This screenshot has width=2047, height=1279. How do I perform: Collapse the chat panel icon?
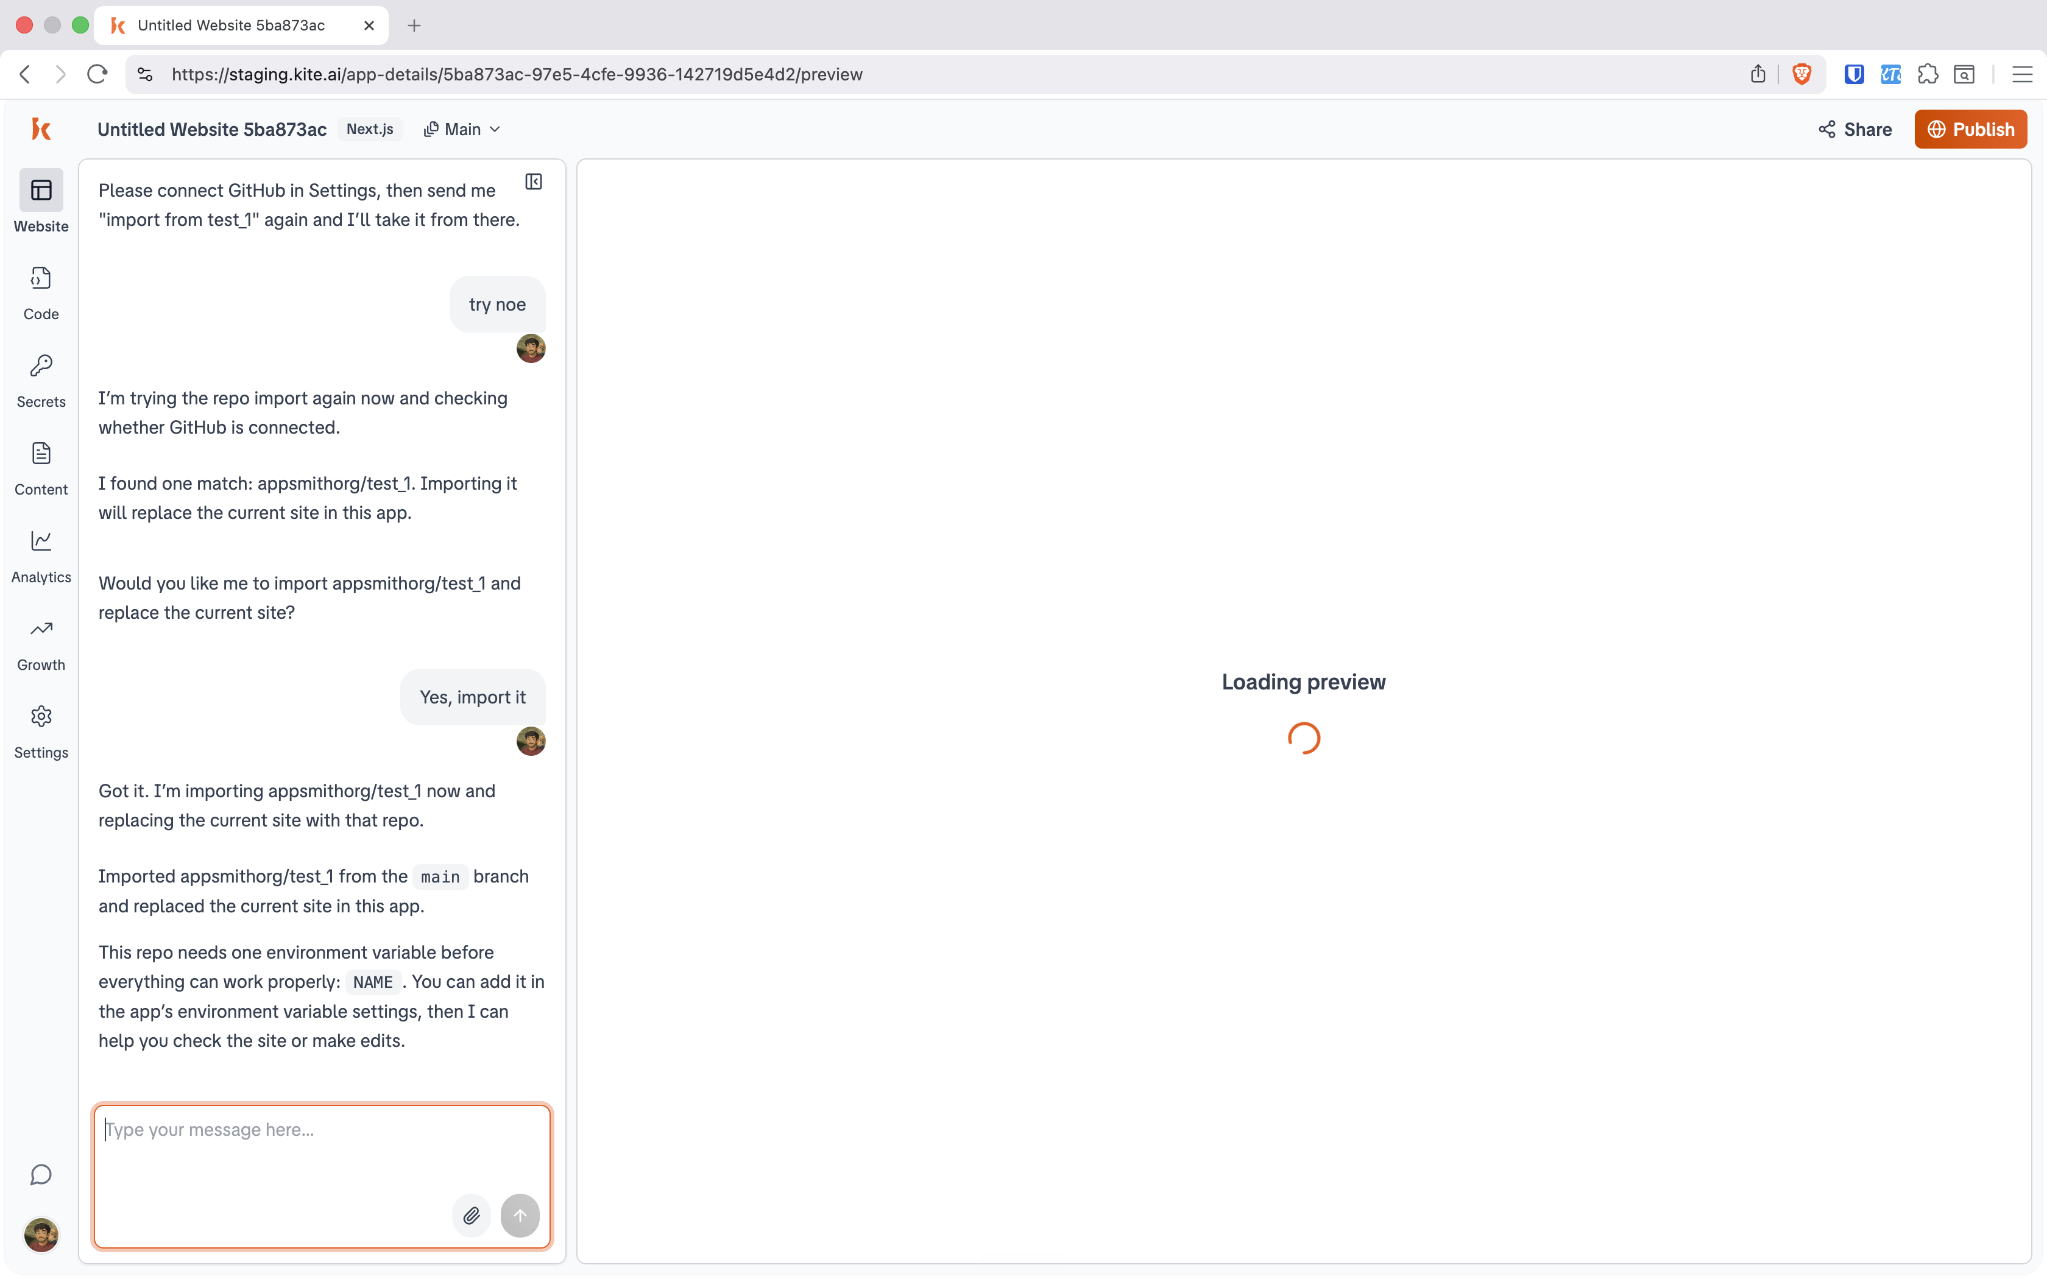click(534, 182)
